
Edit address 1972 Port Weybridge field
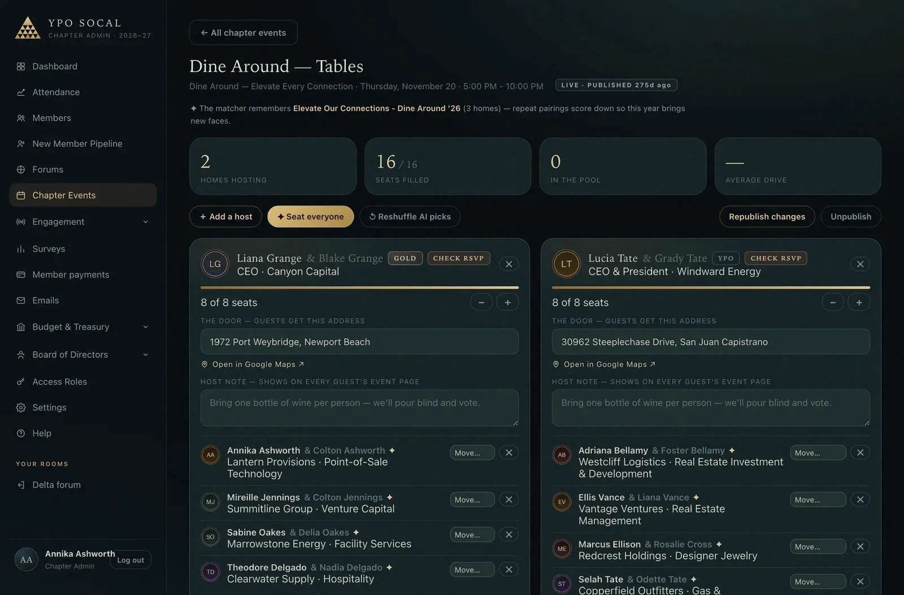pyautogui.click(x=359, y=342)
